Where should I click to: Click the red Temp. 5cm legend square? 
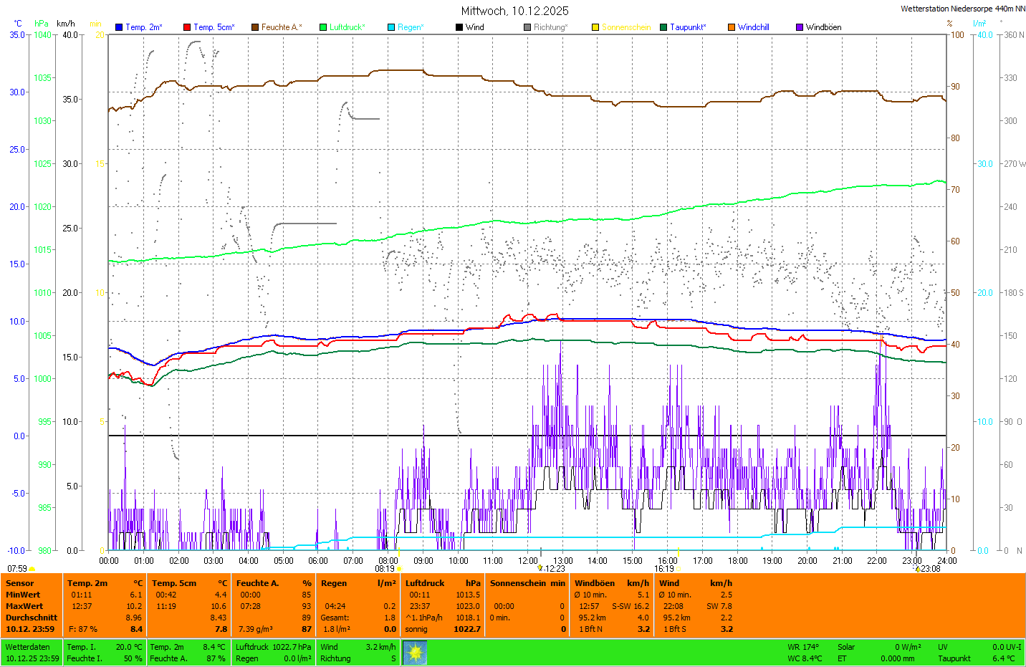click(x=187, y=27)
